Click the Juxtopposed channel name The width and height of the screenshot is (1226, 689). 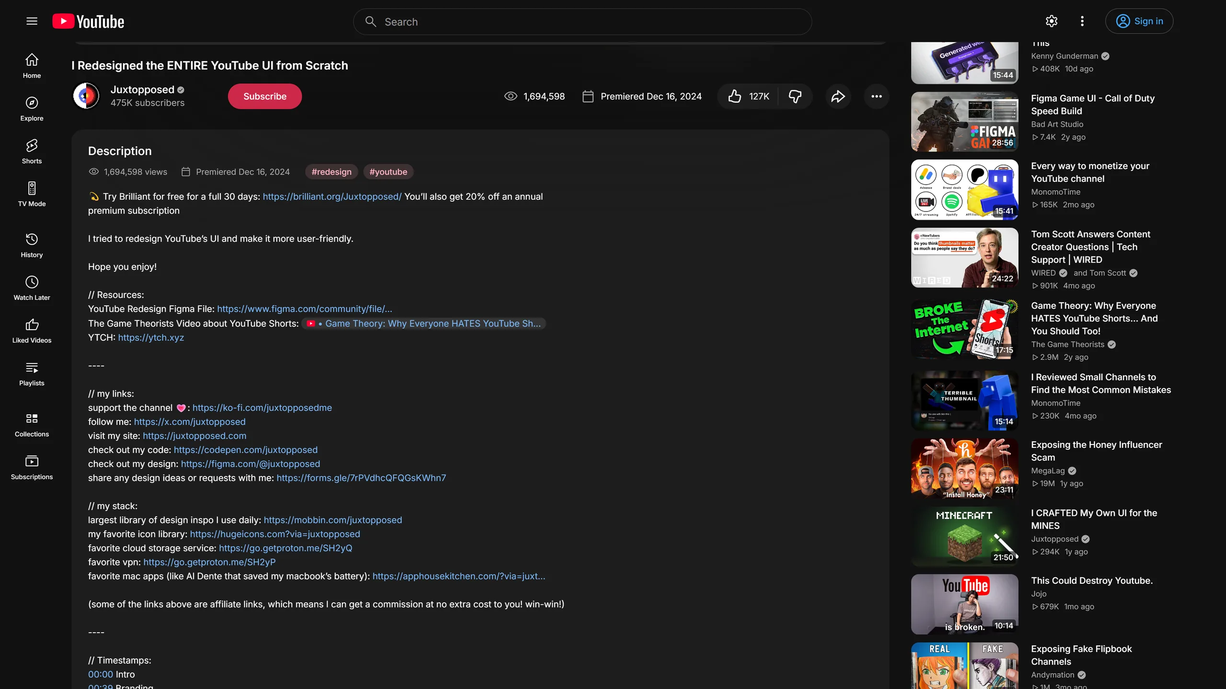click(142, 89)
